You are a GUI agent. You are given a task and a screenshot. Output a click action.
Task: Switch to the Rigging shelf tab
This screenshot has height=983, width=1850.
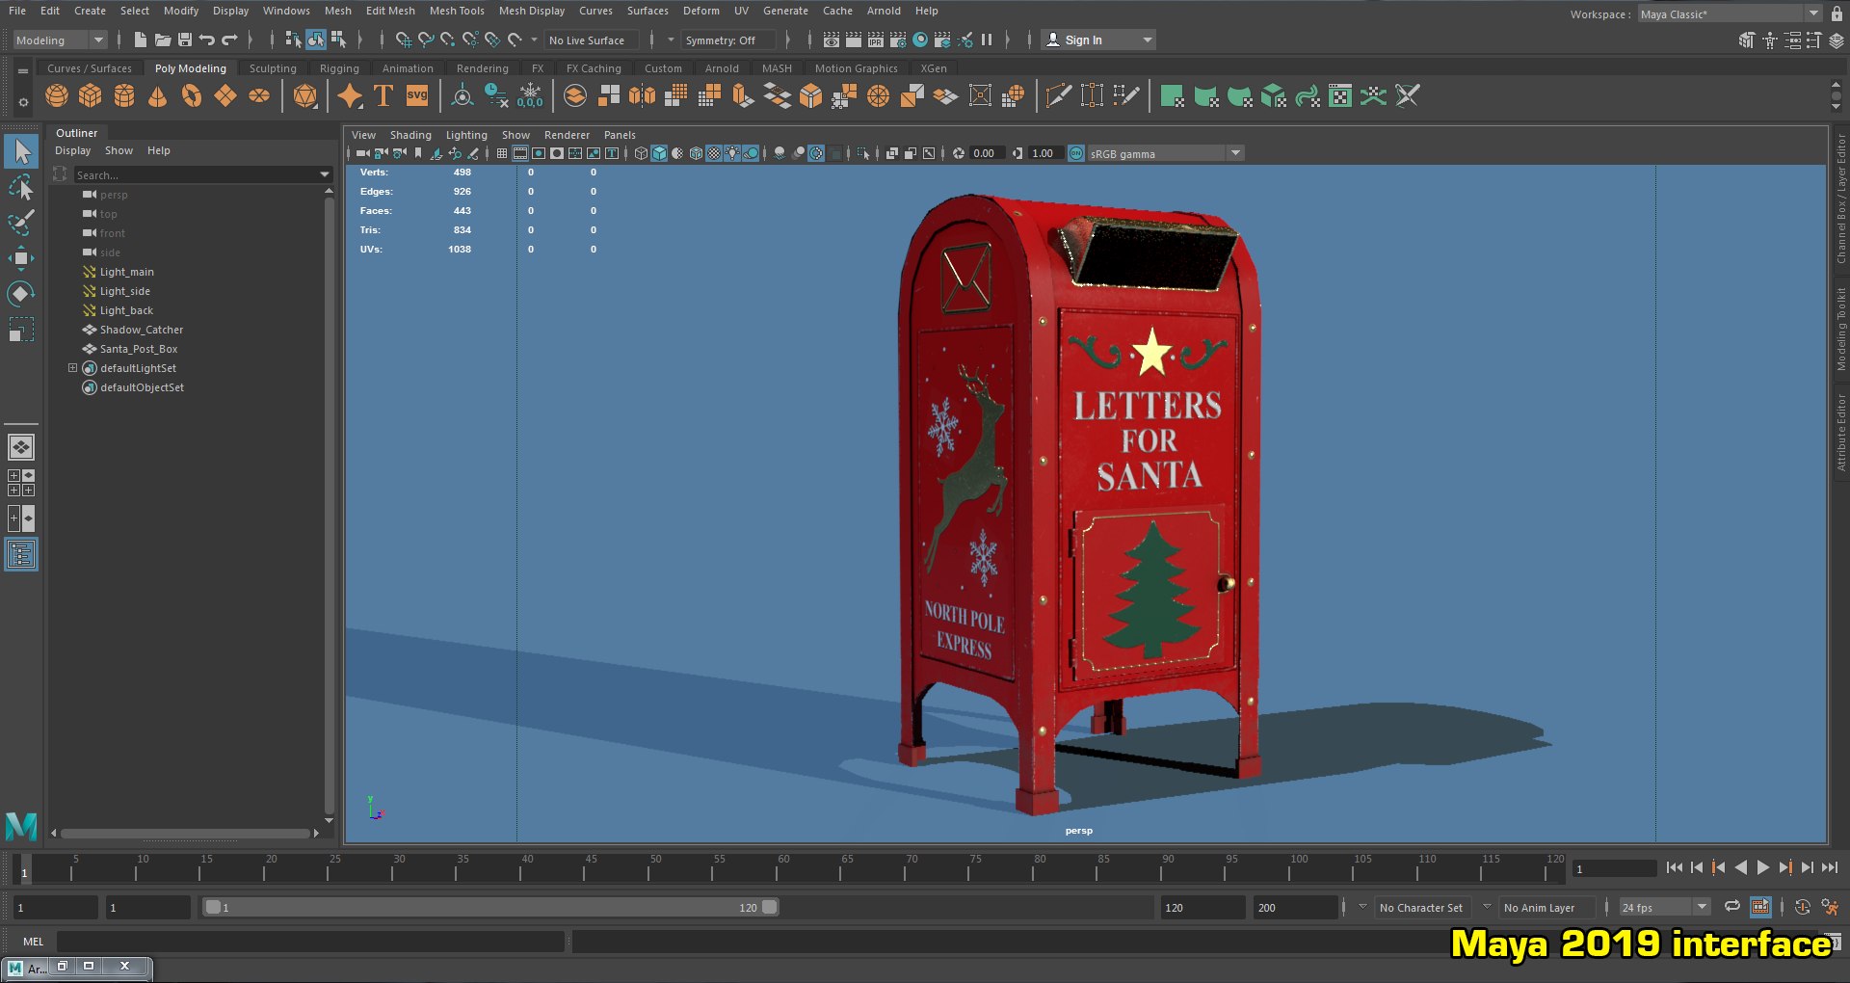(x=339, y=68)
